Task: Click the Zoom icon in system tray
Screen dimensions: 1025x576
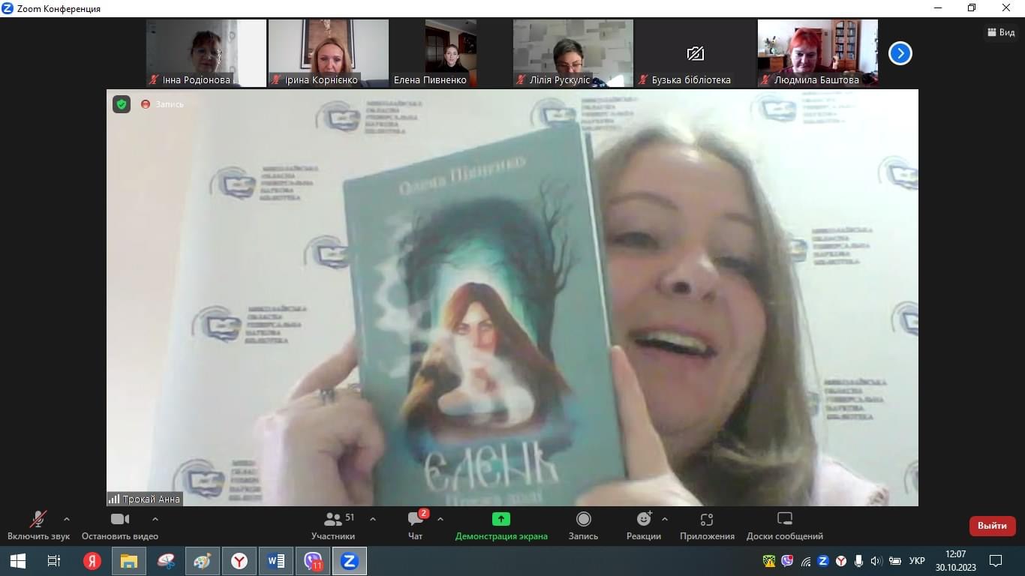Action: point(823,561)
